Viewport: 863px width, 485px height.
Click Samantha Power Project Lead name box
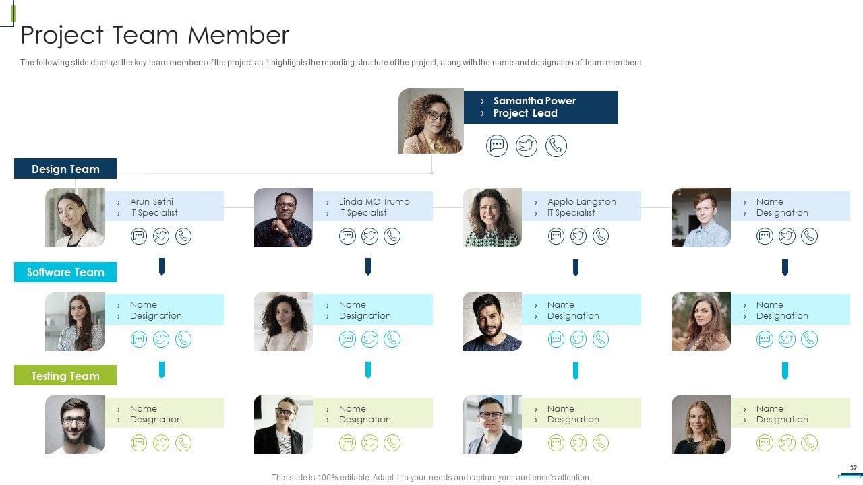click(x=541, y=107)
